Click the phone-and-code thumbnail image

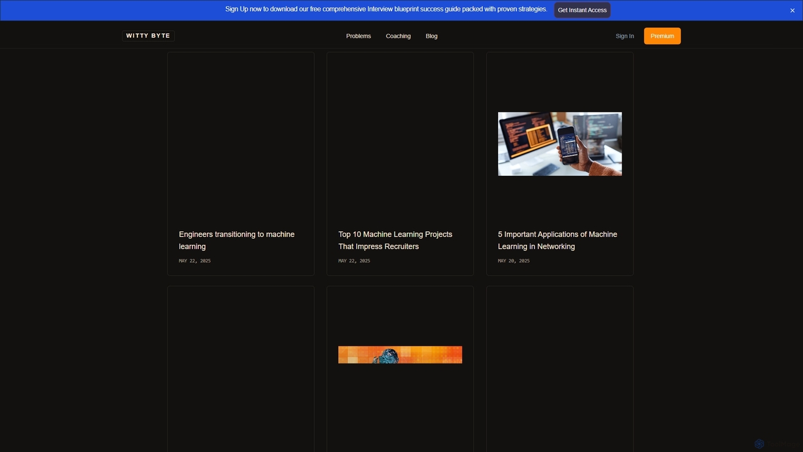click(560, 144)
